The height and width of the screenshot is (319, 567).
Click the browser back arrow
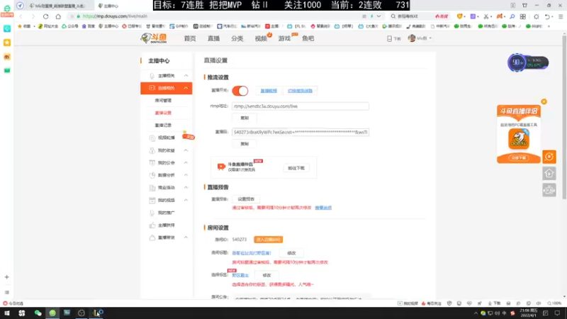click(21, 16)
